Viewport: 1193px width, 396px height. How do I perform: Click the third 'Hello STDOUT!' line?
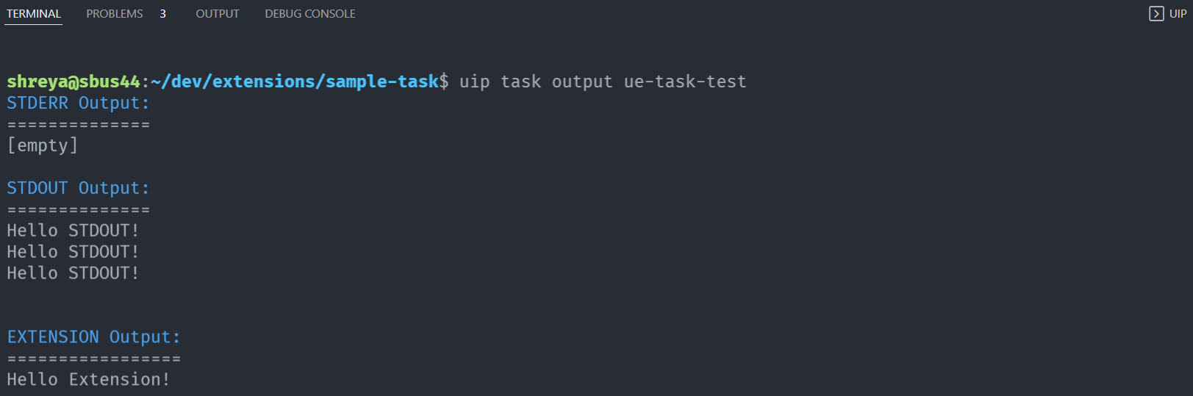tap(73, 273)
